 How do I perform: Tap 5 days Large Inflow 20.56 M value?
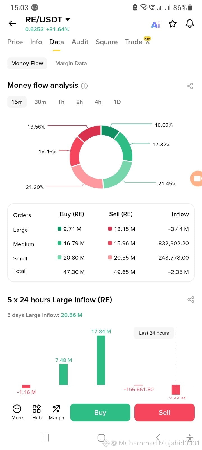pyautogui.click(x=72, y=315)
